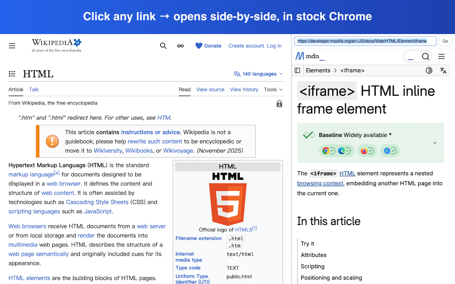
Task: Click the Create account link
Action: pos(246,46)
